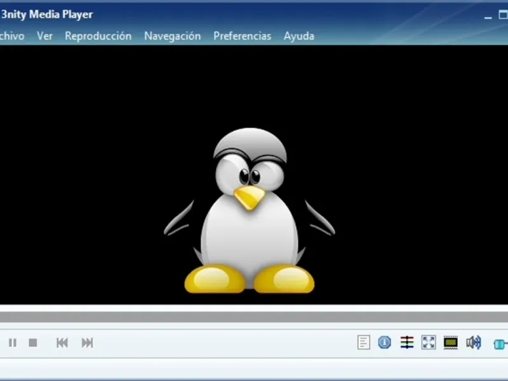
Task: Open the equalizer color bars icon
Action: tap(407, 342)
